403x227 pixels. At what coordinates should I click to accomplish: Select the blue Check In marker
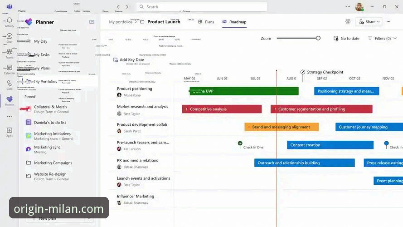(x=386, y=143)
